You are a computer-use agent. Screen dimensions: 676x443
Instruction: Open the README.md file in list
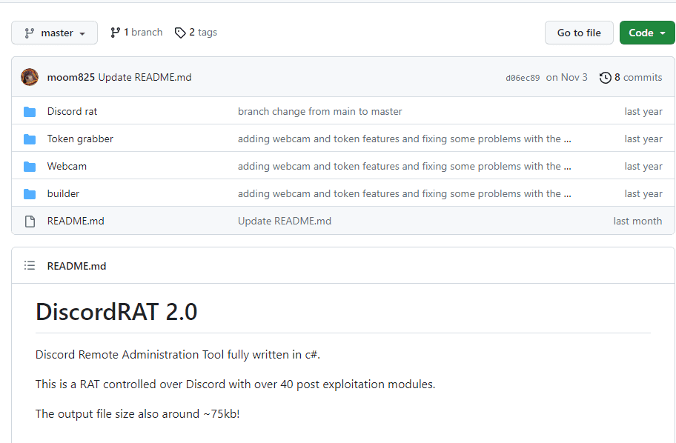(76, 221)
